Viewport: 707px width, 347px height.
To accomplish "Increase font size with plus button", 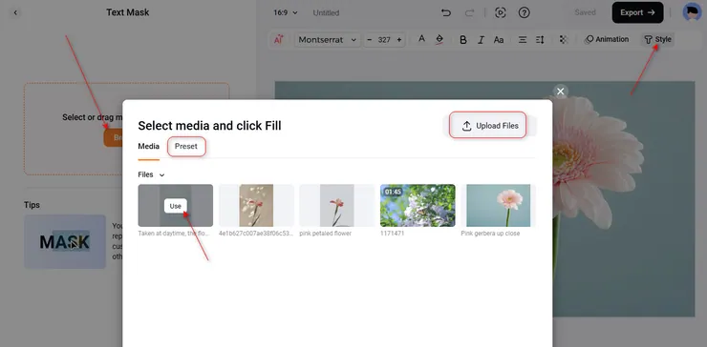I will 399,40.
